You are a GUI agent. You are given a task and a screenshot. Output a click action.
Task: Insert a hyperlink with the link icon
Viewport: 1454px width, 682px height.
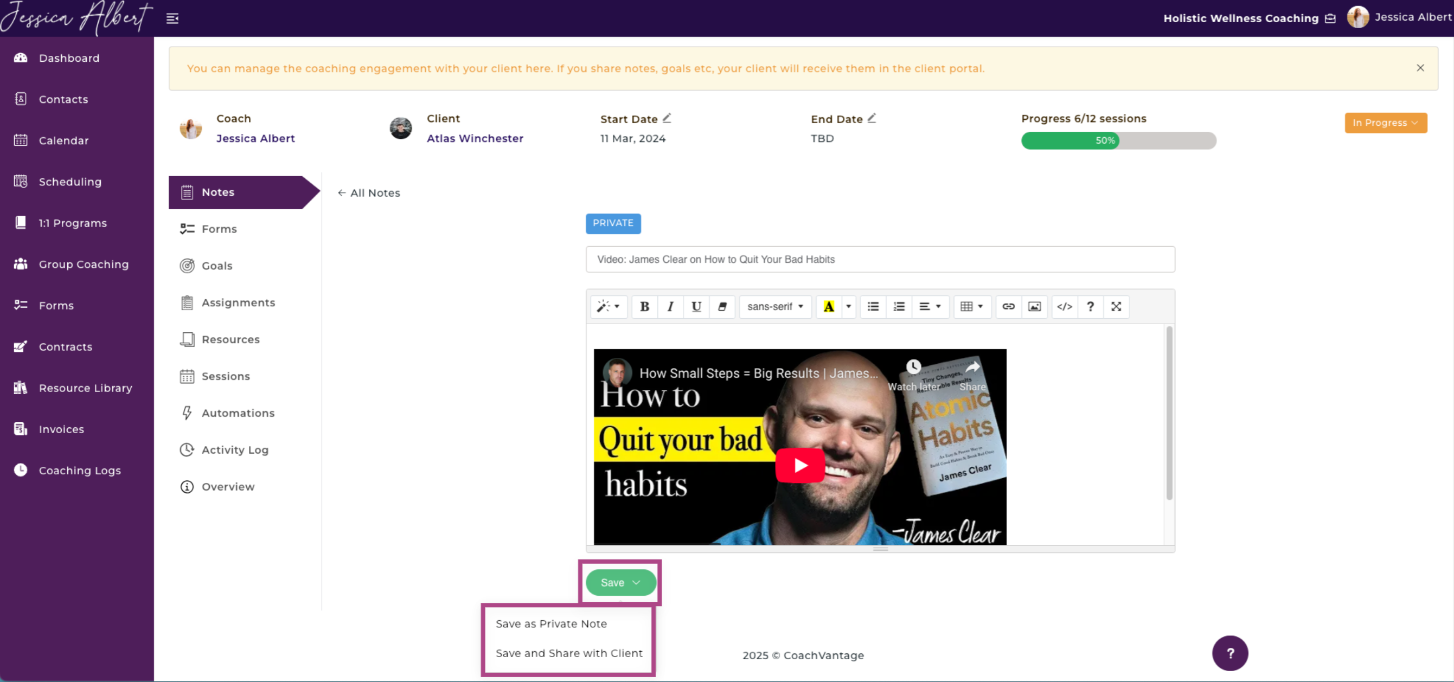1008,306
